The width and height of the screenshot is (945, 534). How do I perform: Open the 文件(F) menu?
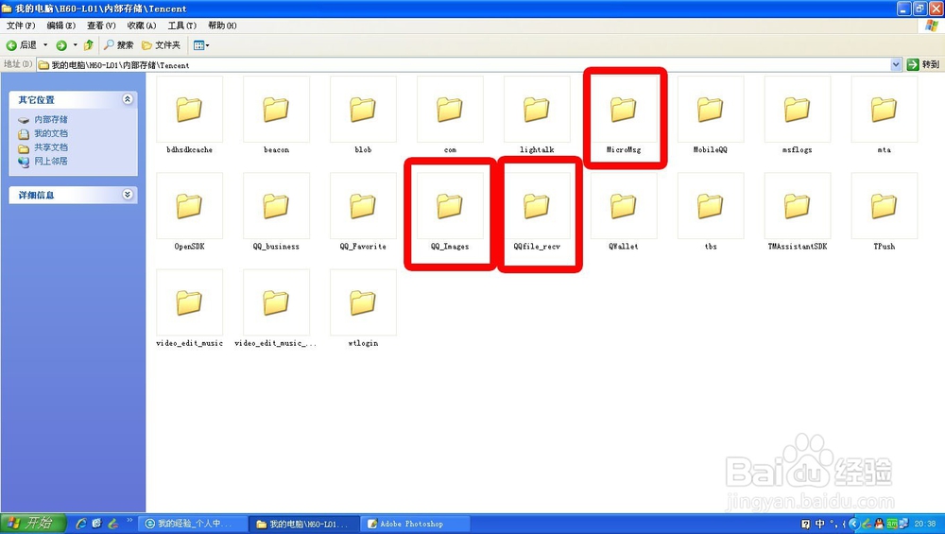(21, 26)
